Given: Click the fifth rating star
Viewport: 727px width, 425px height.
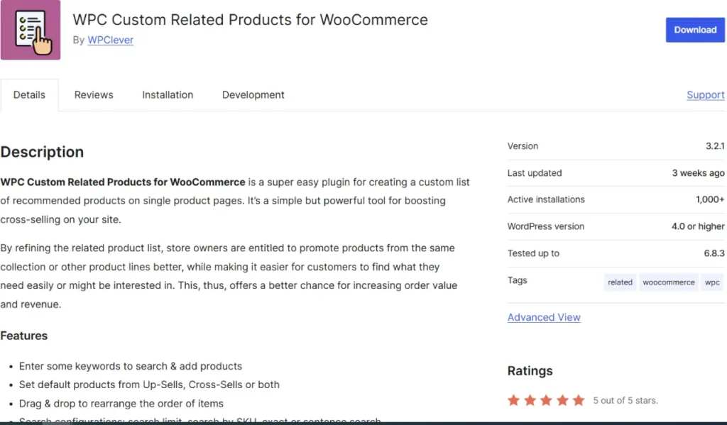Looking at the screenshot, I should pyautogui.click(x=579, y=400).
